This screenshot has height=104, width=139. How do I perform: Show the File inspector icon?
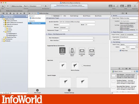(123, 13)
